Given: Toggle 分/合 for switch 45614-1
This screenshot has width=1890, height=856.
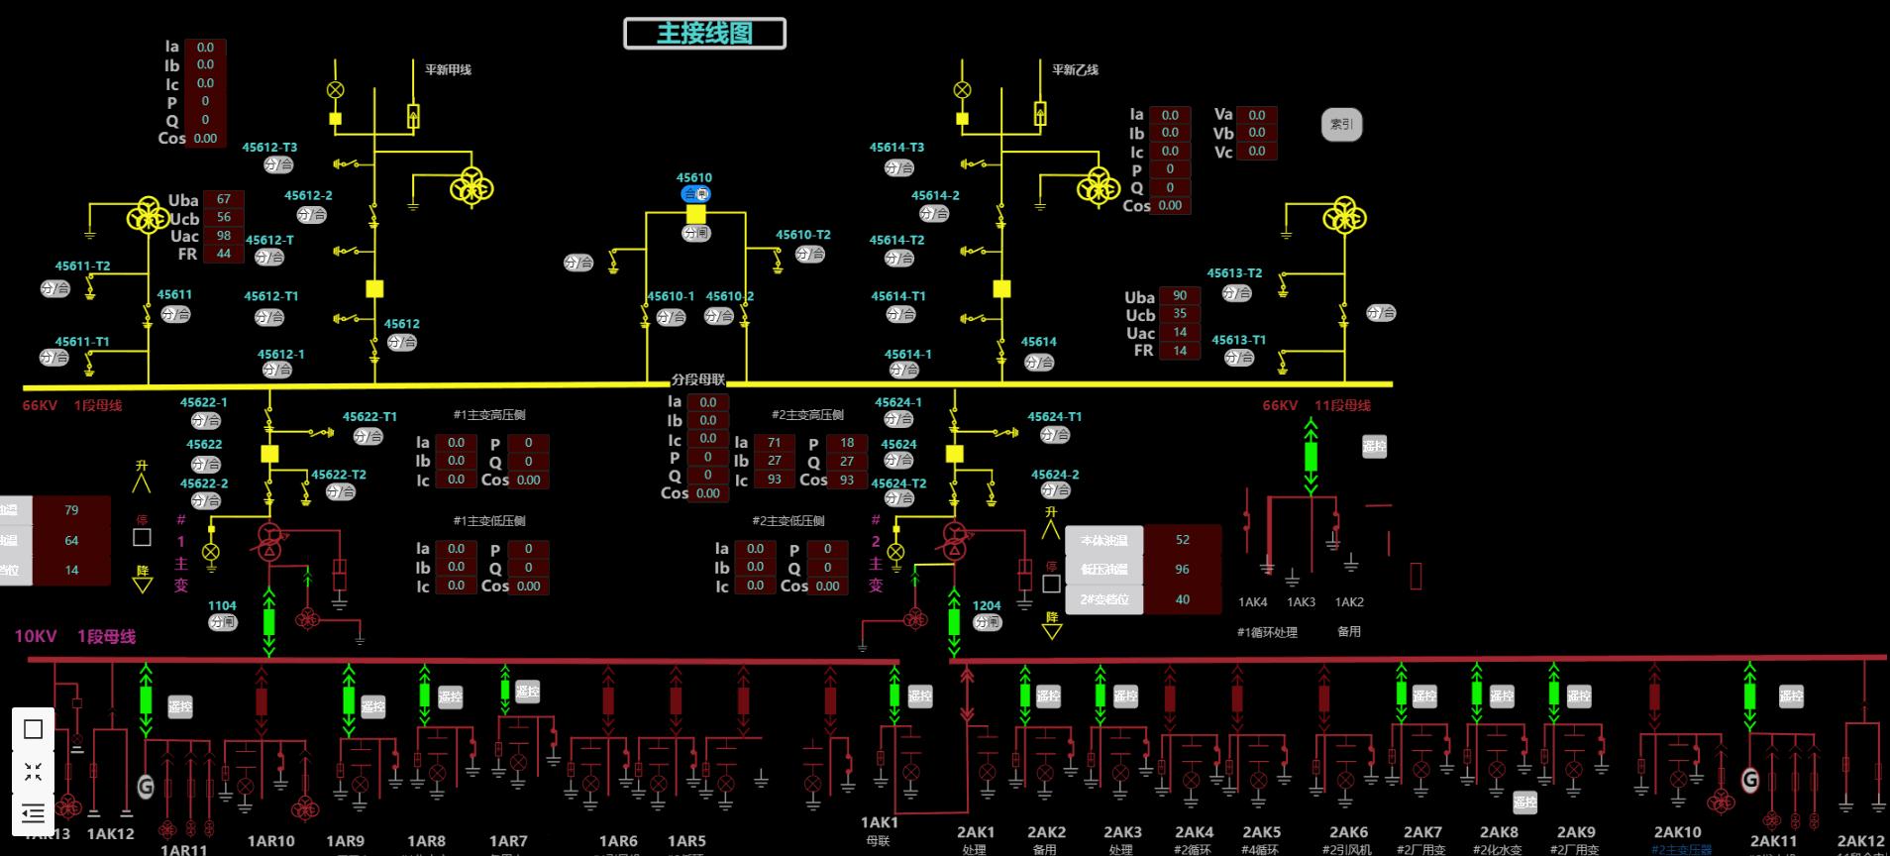Looking at the screenshot, I should pos(903,370).
